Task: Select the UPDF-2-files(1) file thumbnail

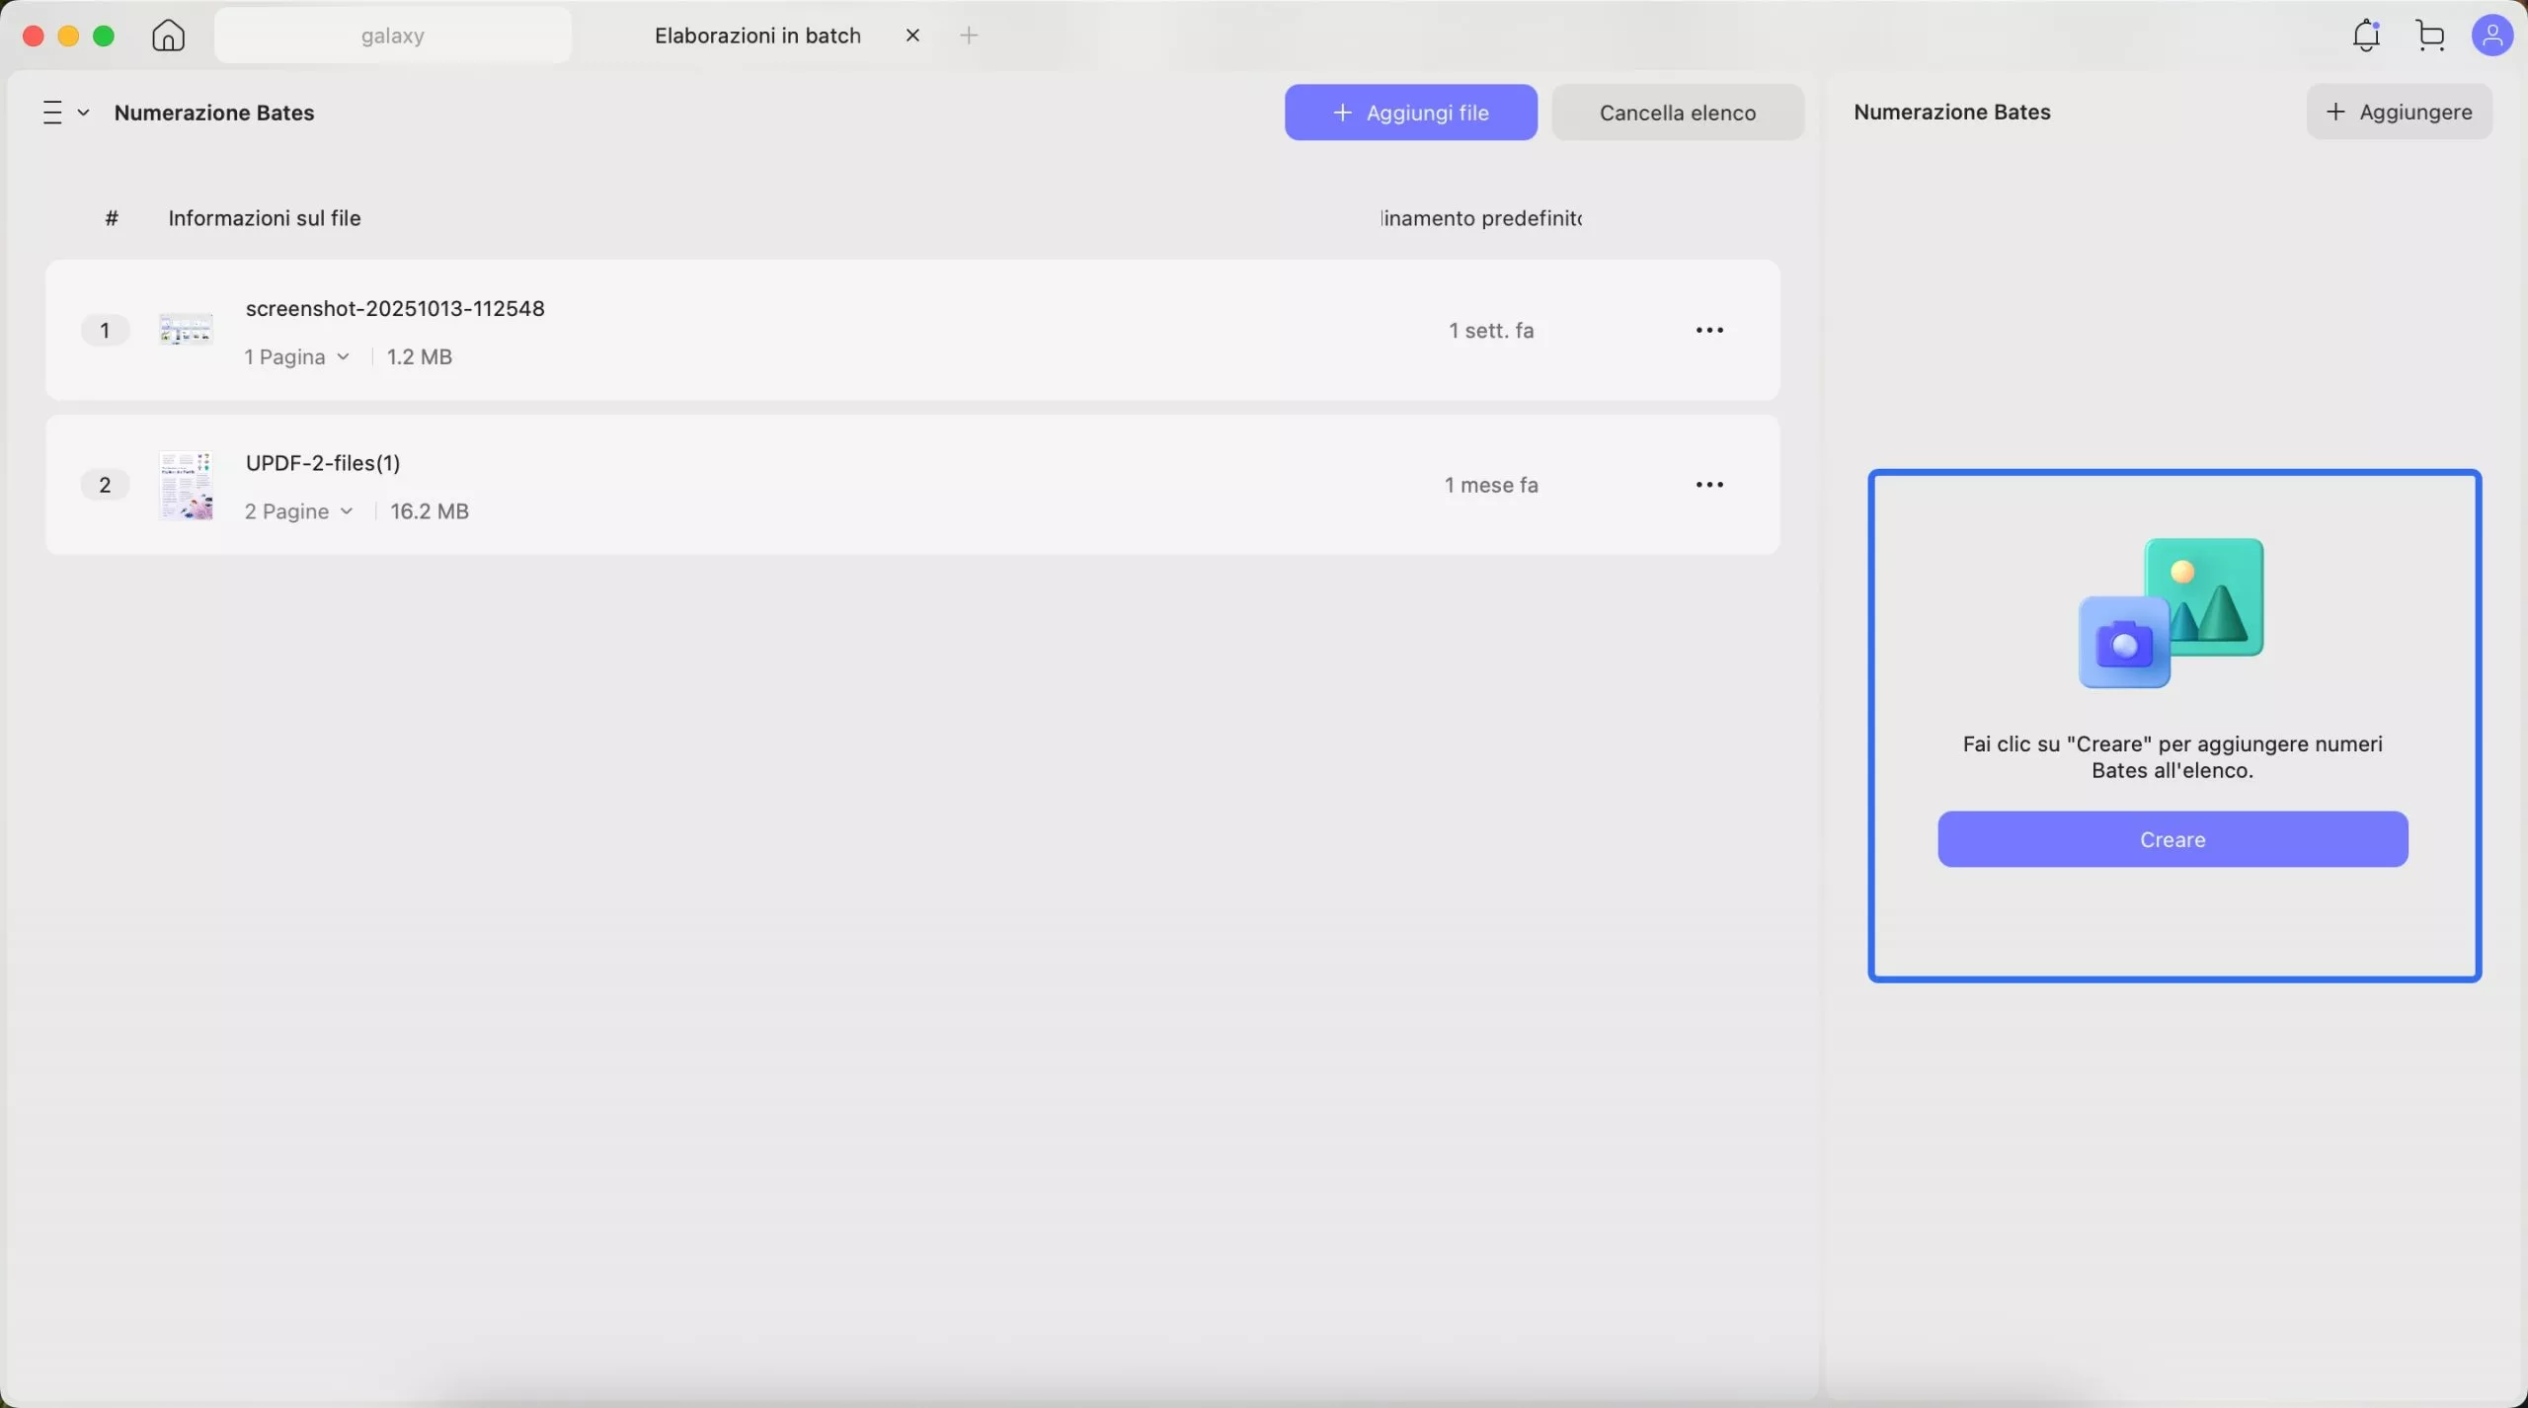Action: click(x=186, y=485)
